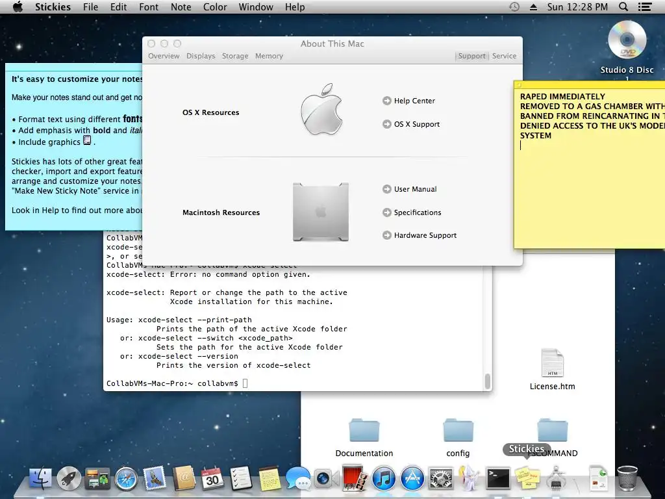Click the About This Mac window title
The image size is (665, 499).
[332, 44]
